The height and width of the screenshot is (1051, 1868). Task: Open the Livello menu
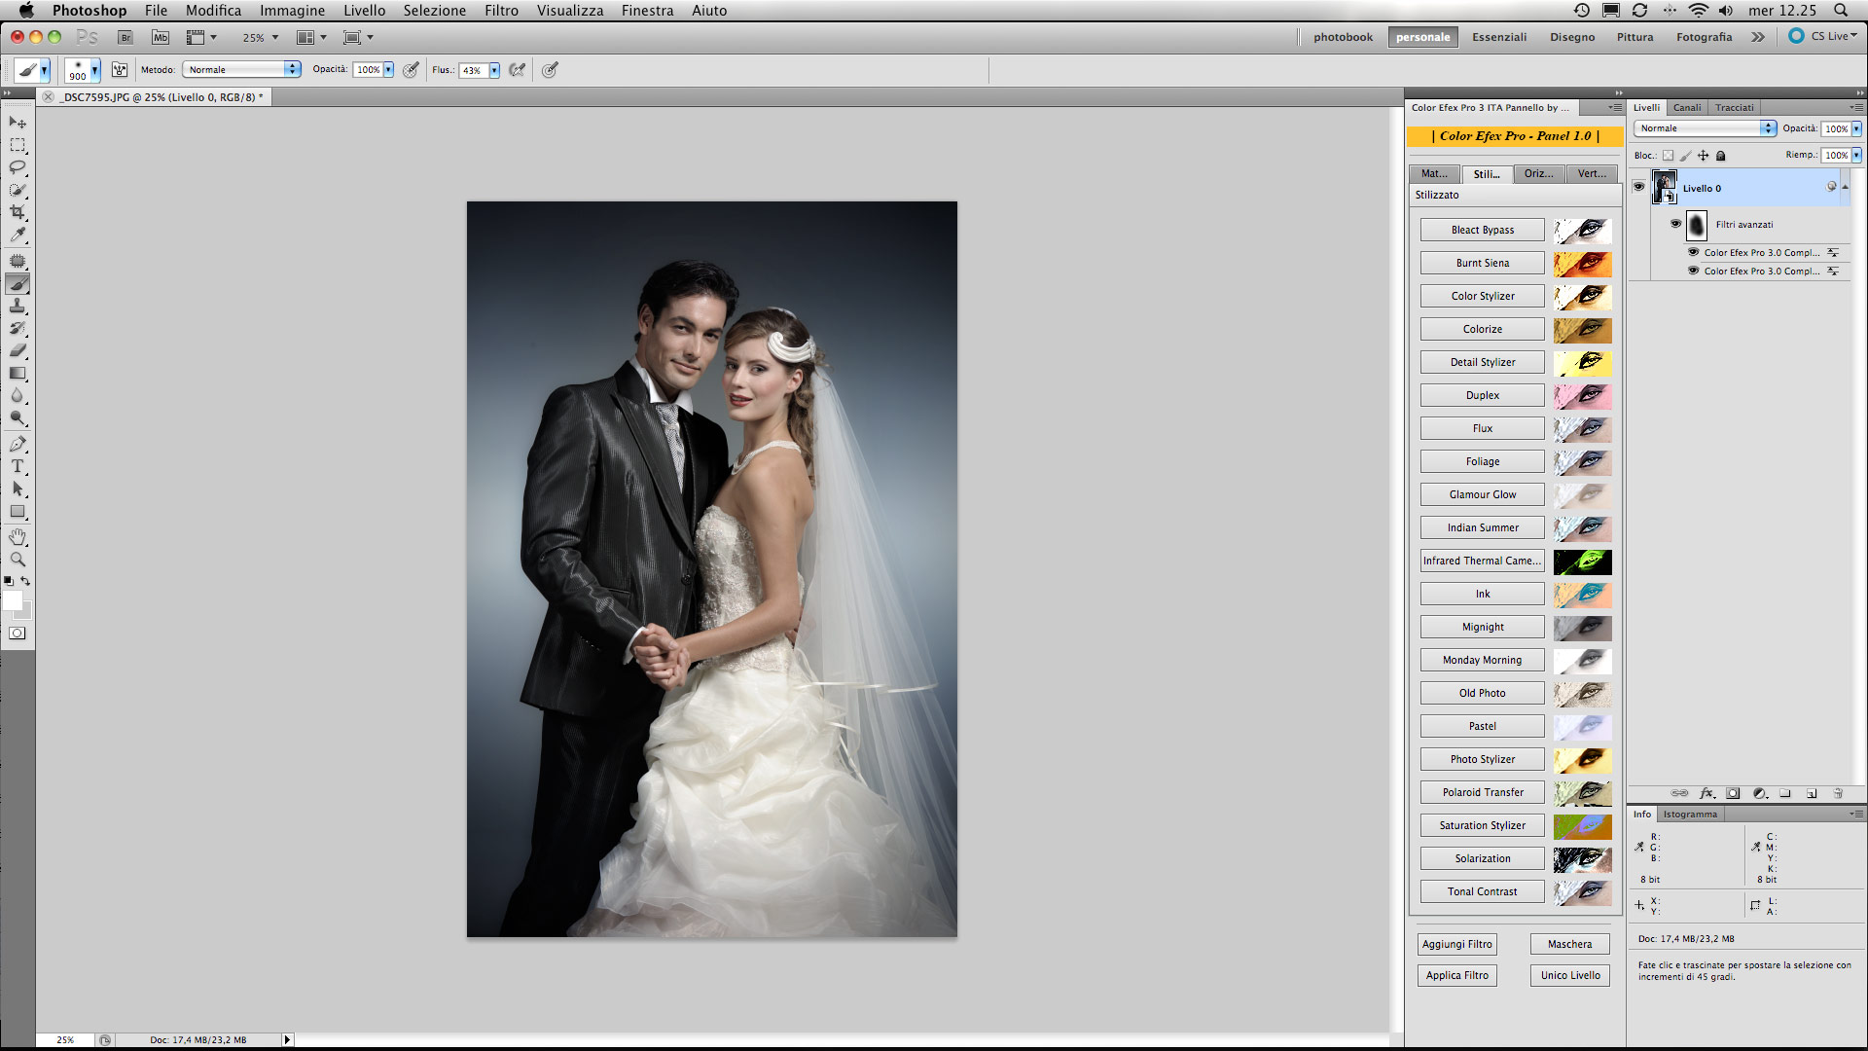pyautogui.click(x=364, y=10)
